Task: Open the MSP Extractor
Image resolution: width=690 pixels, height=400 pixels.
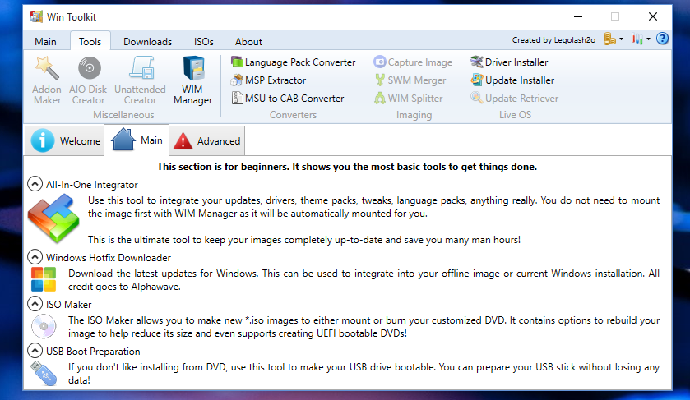Action: click(269, 80)
